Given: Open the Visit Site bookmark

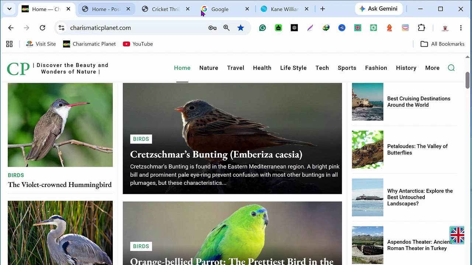Looking at the screenshot, I should (41, 44).
